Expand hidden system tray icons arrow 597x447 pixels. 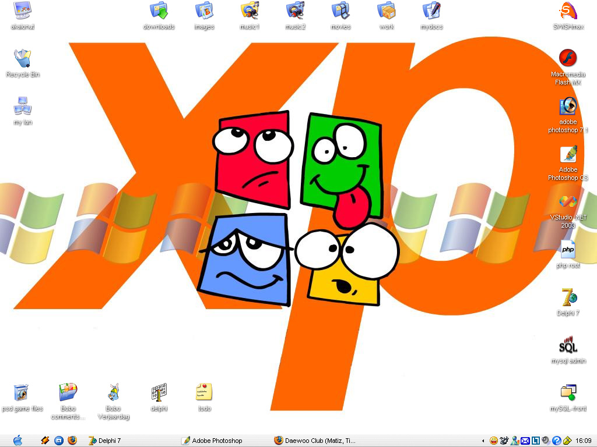pos(483,441)
